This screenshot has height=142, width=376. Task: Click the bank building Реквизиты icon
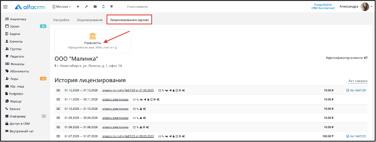click(93, 36)
